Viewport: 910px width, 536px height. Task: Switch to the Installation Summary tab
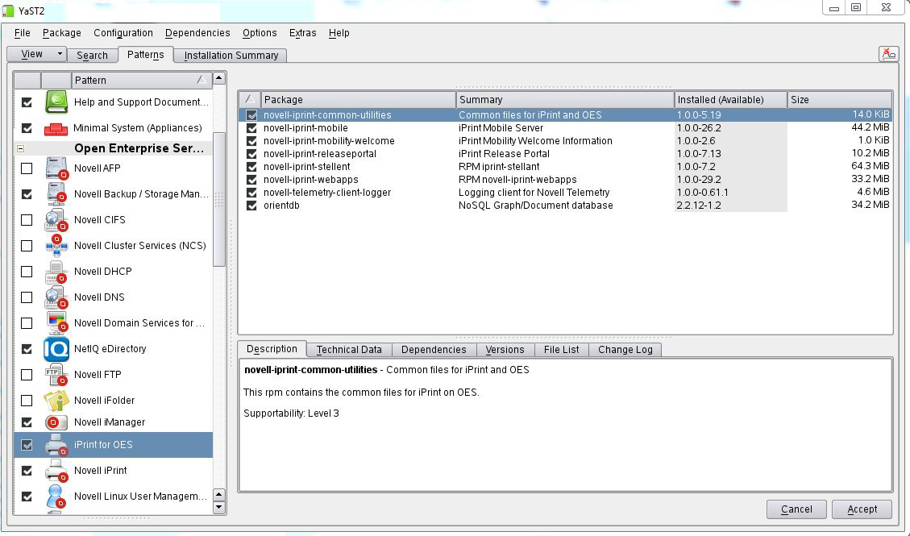(231, 56)
